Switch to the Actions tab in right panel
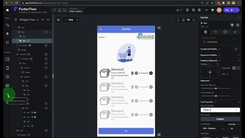This screenshot has height=138, width=245. 216,32
